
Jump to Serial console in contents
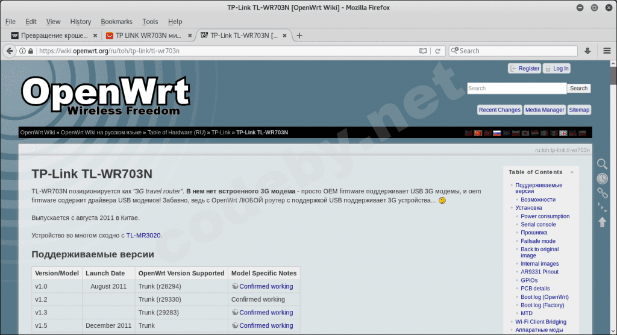coord(538,224)
